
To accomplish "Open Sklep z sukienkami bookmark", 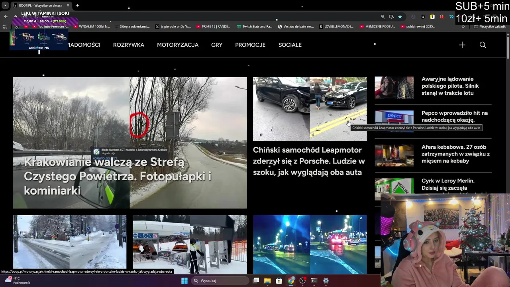I will click(131, 27).
